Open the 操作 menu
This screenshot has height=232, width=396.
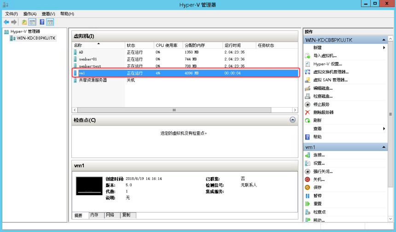pos(30,14)
